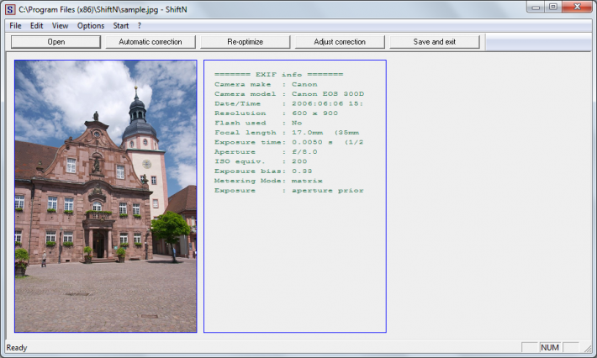This screenshot has width=597, height=358.
Task: Minimize the ShiftN window
Action: (x=536, y=7)
